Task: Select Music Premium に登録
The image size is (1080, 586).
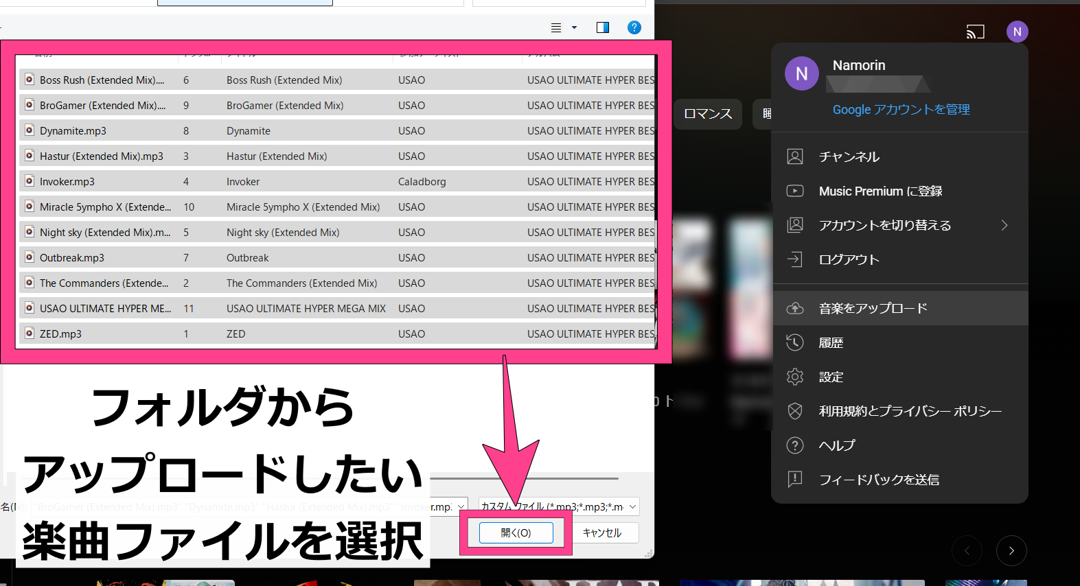Action: [900, 191]
